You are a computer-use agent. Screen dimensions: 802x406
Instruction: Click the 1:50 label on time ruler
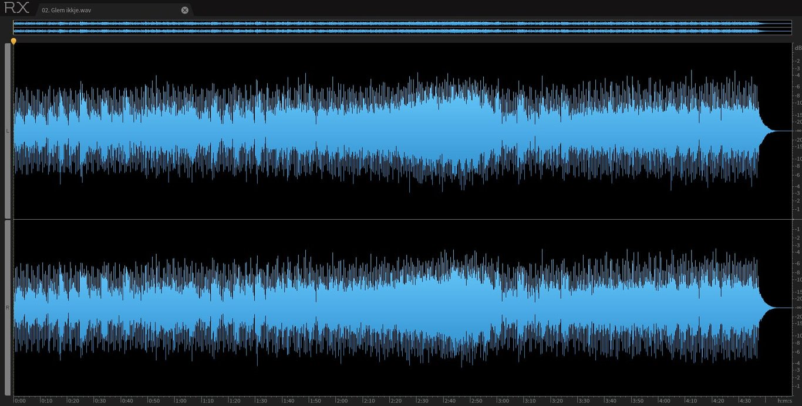point(316,401)
